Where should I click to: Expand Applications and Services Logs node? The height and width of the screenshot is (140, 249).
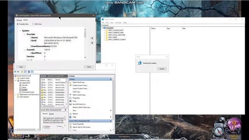point(16,94)
